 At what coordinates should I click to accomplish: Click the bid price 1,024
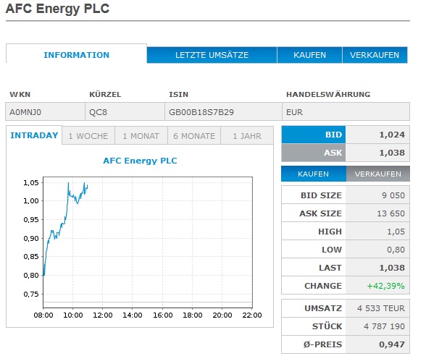(392, 135)
